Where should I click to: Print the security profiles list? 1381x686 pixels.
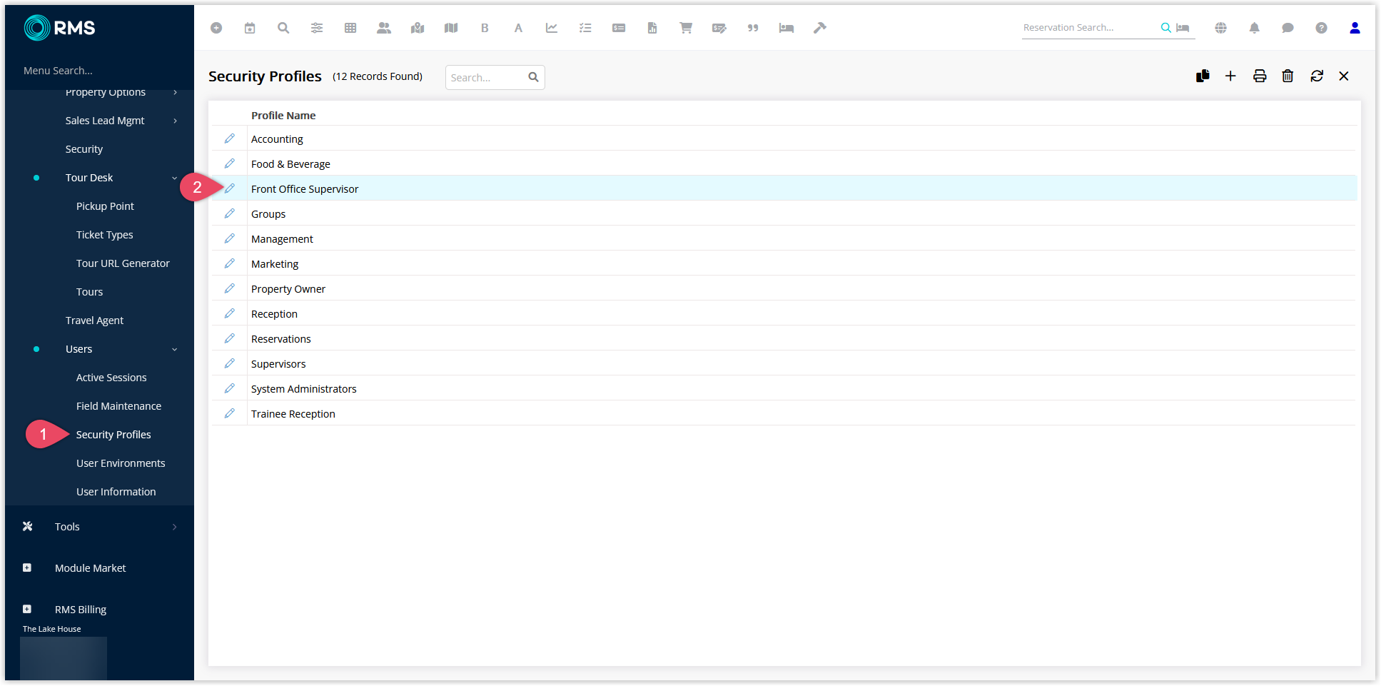tap(1260, 76)
